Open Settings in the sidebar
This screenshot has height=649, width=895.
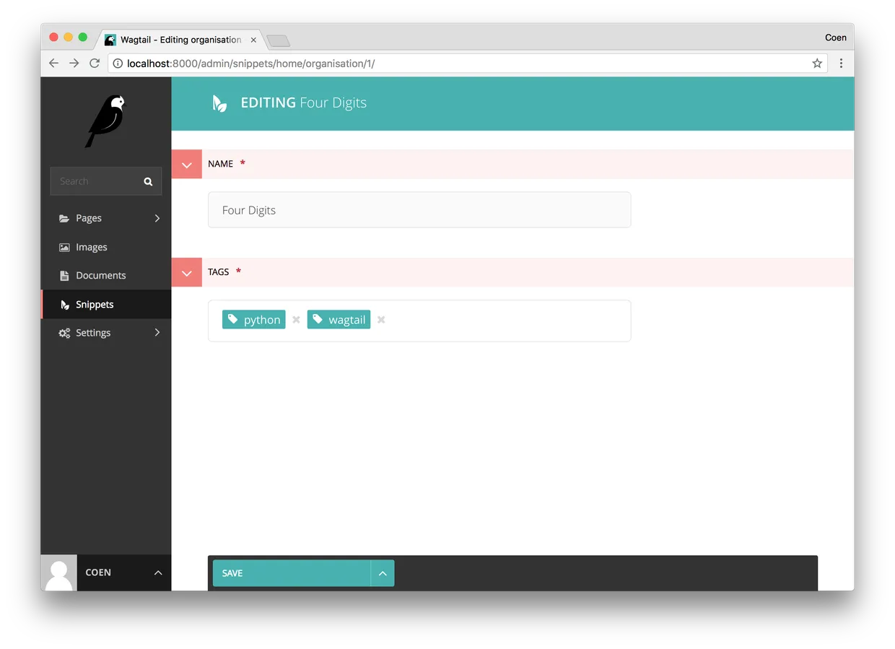[92, 333]
